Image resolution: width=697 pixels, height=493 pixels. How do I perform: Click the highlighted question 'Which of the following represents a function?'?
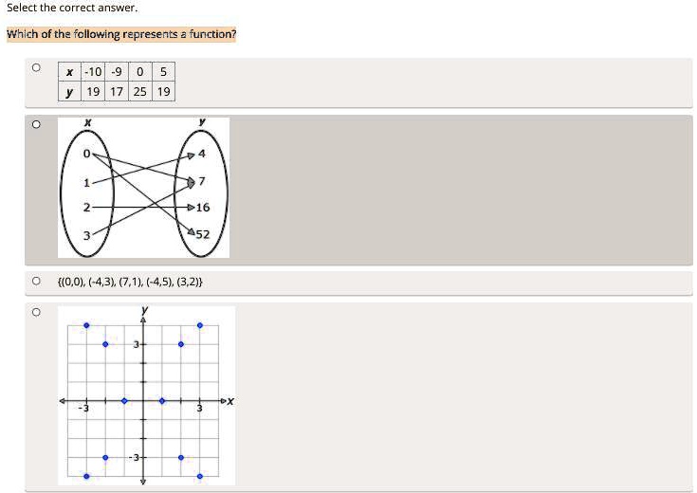coord(121,35)
